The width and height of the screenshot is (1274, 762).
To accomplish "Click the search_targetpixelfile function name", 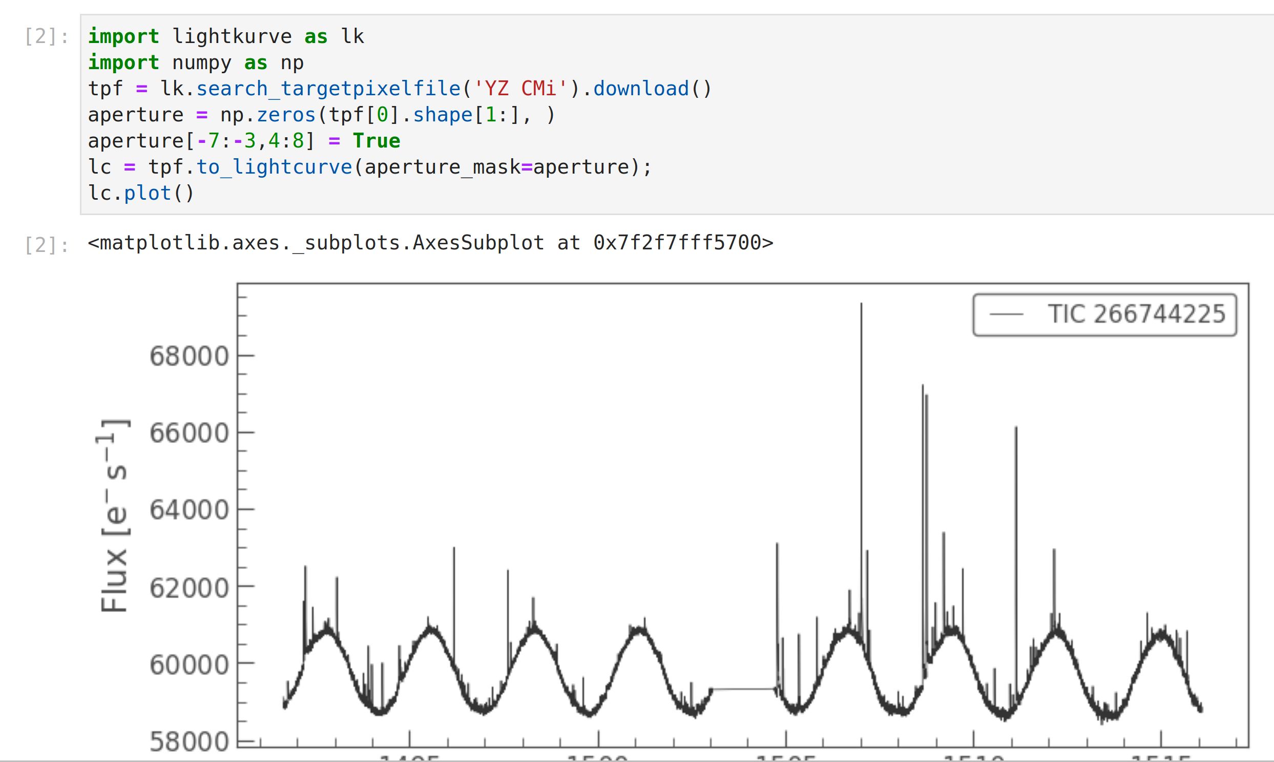I will pos(329,88).
